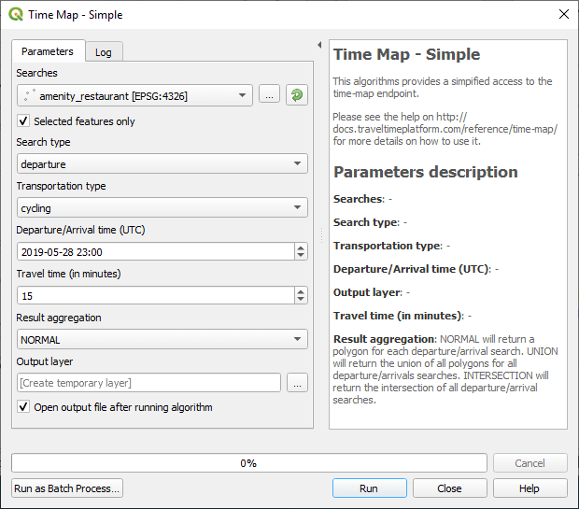The image size is (579, 509).
Task: Expand the Result aggregation NORMAL dropdown
Action: [162, 340]
